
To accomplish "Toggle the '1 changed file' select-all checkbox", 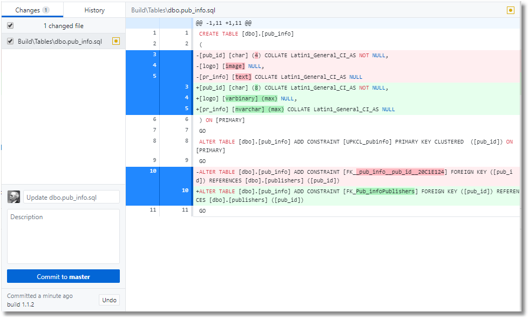I will point(10,25).
